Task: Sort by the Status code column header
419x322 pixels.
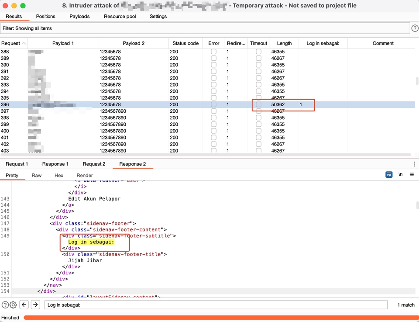Action: 185,43
